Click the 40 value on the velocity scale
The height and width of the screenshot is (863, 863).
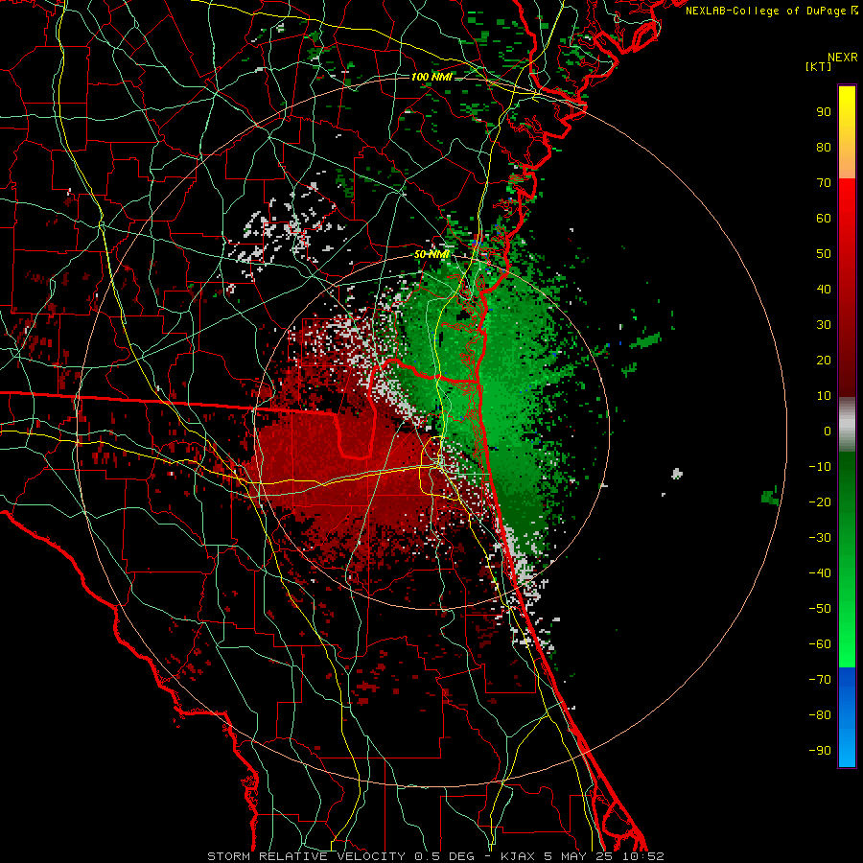(x=824, y=290)
